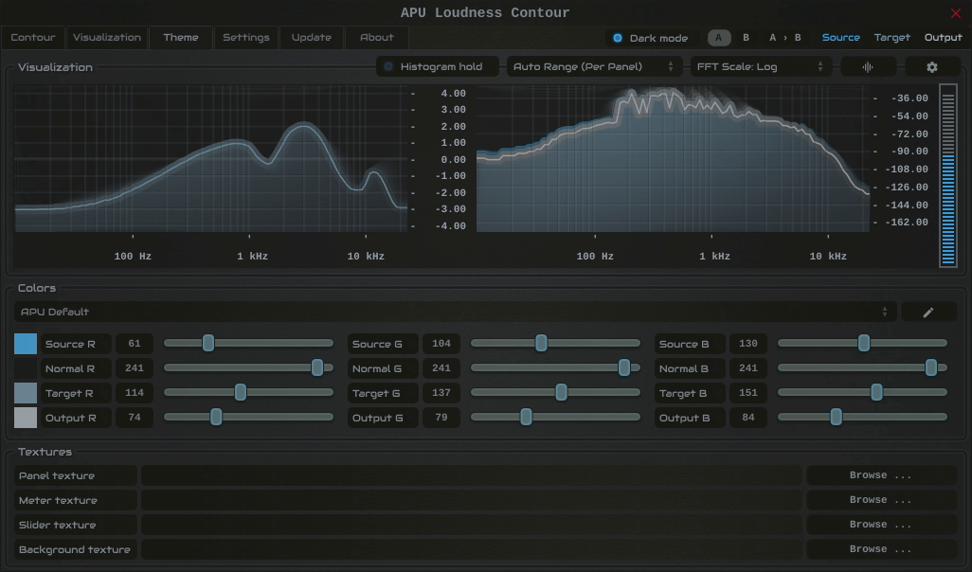Open the waveform display icon button
The height and width of the screenshot is (572, 972).
868,67
